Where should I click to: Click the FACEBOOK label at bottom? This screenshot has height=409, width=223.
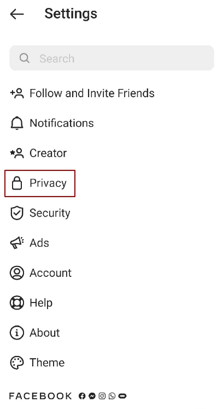coord(40,396)
